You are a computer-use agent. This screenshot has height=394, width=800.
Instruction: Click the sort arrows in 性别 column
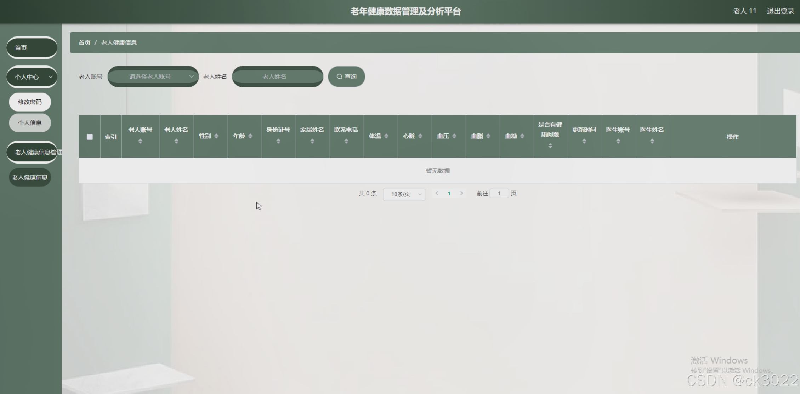216,136
